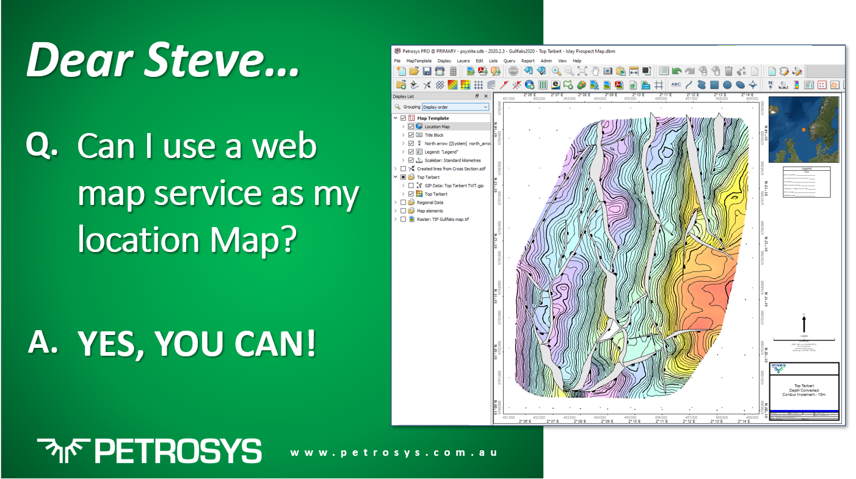The image size is (856, 479).
Task: Toggle the Scalebar layer checkbox
Action: coord(411,160)
